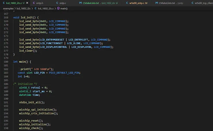Click 0x02 value on line 172
This screenshot has height=131, width=213.
click(43, 32)
